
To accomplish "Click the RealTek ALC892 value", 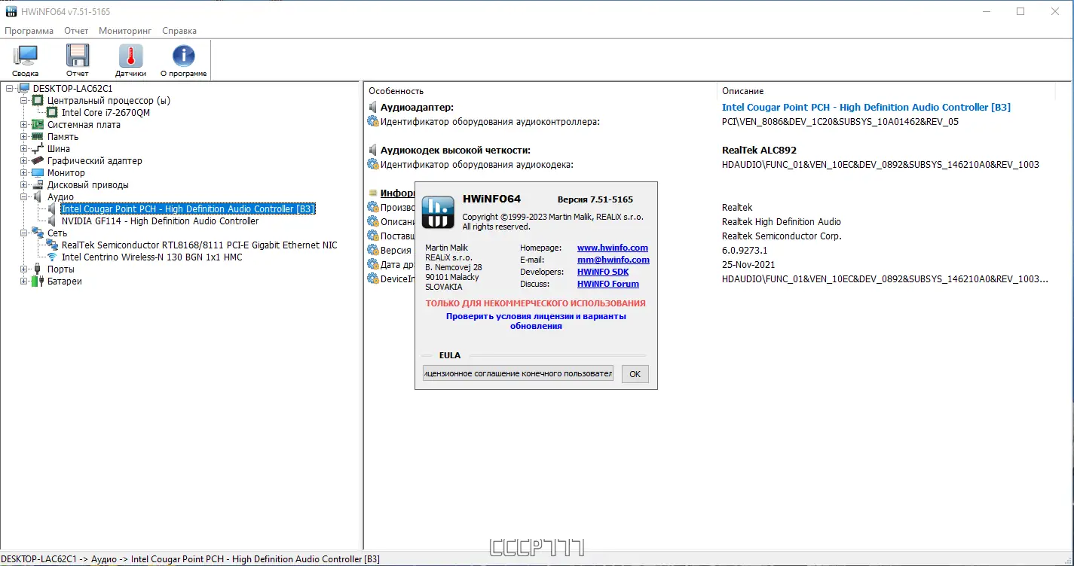I will pos(759,151).
